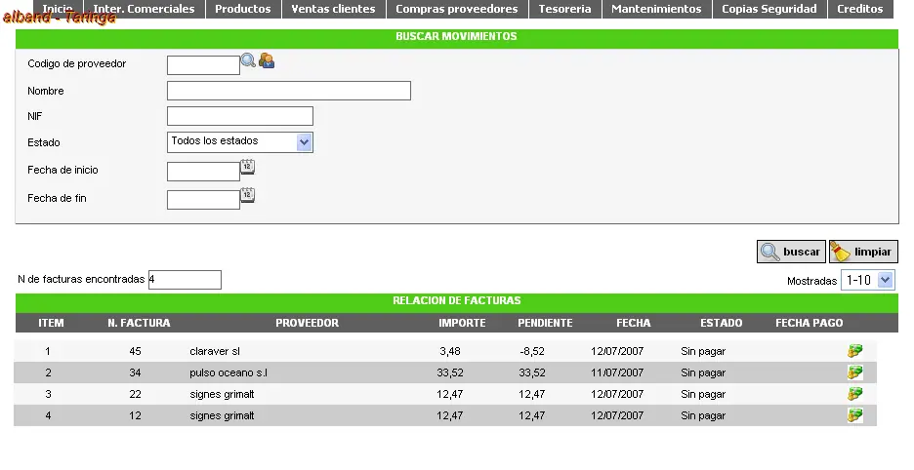Open the Compras proveedores menu
The width and height of the screenshot is (914, 470).
pyautogui.click(x=457, y=9)
